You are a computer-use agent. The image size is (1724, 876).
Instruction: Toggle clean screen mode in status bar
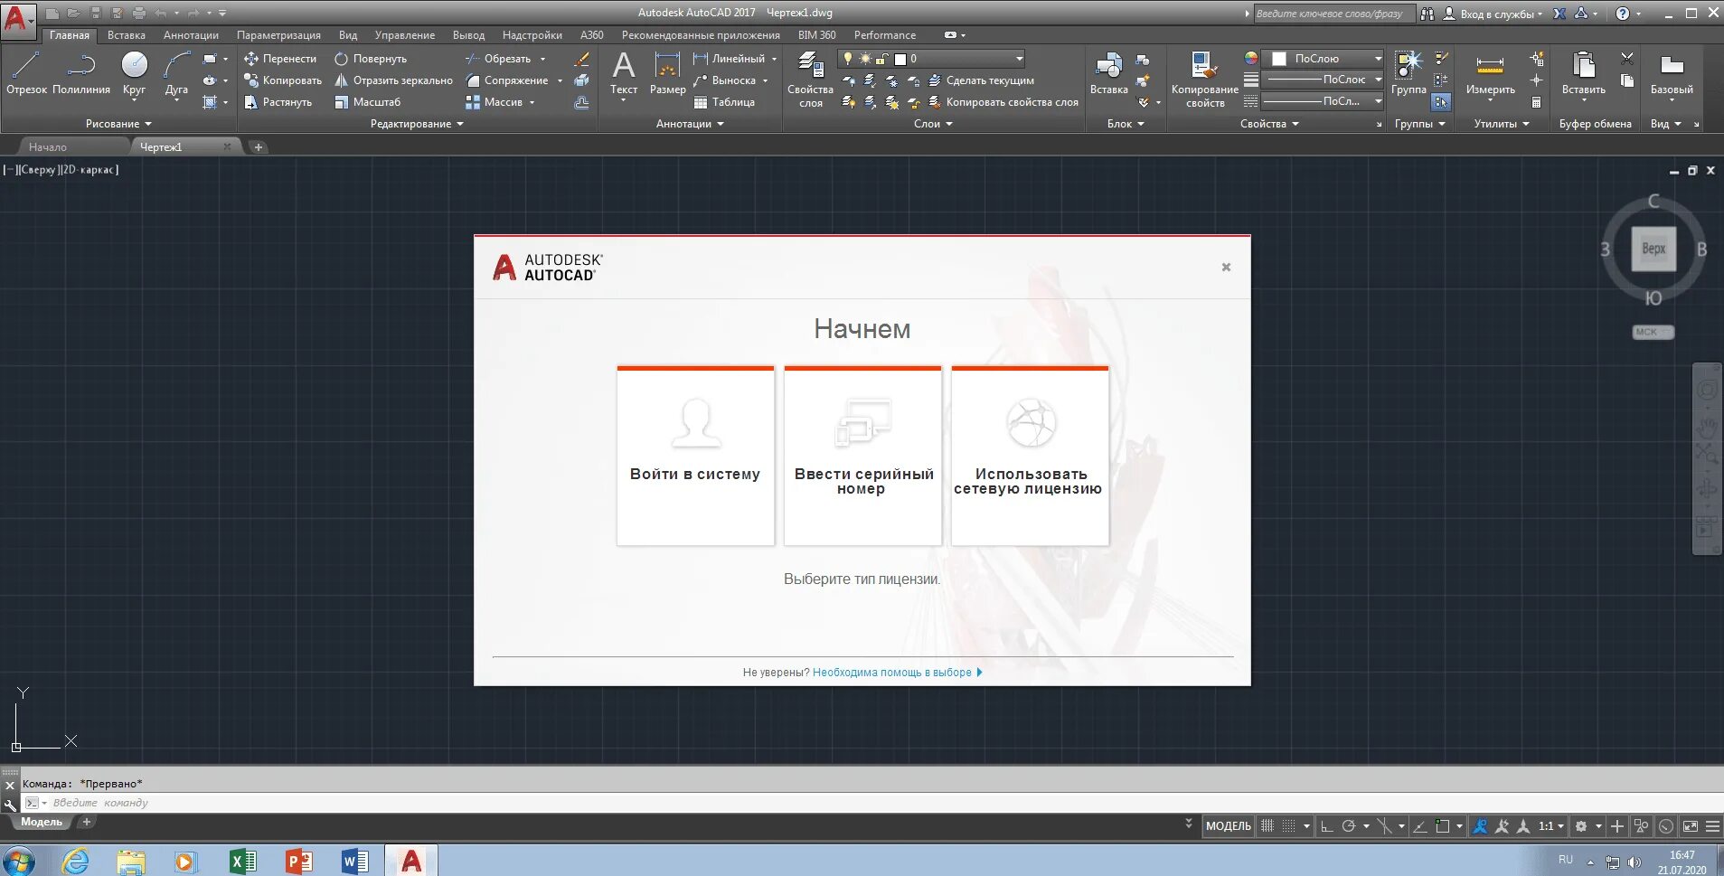click(1690, 826)
